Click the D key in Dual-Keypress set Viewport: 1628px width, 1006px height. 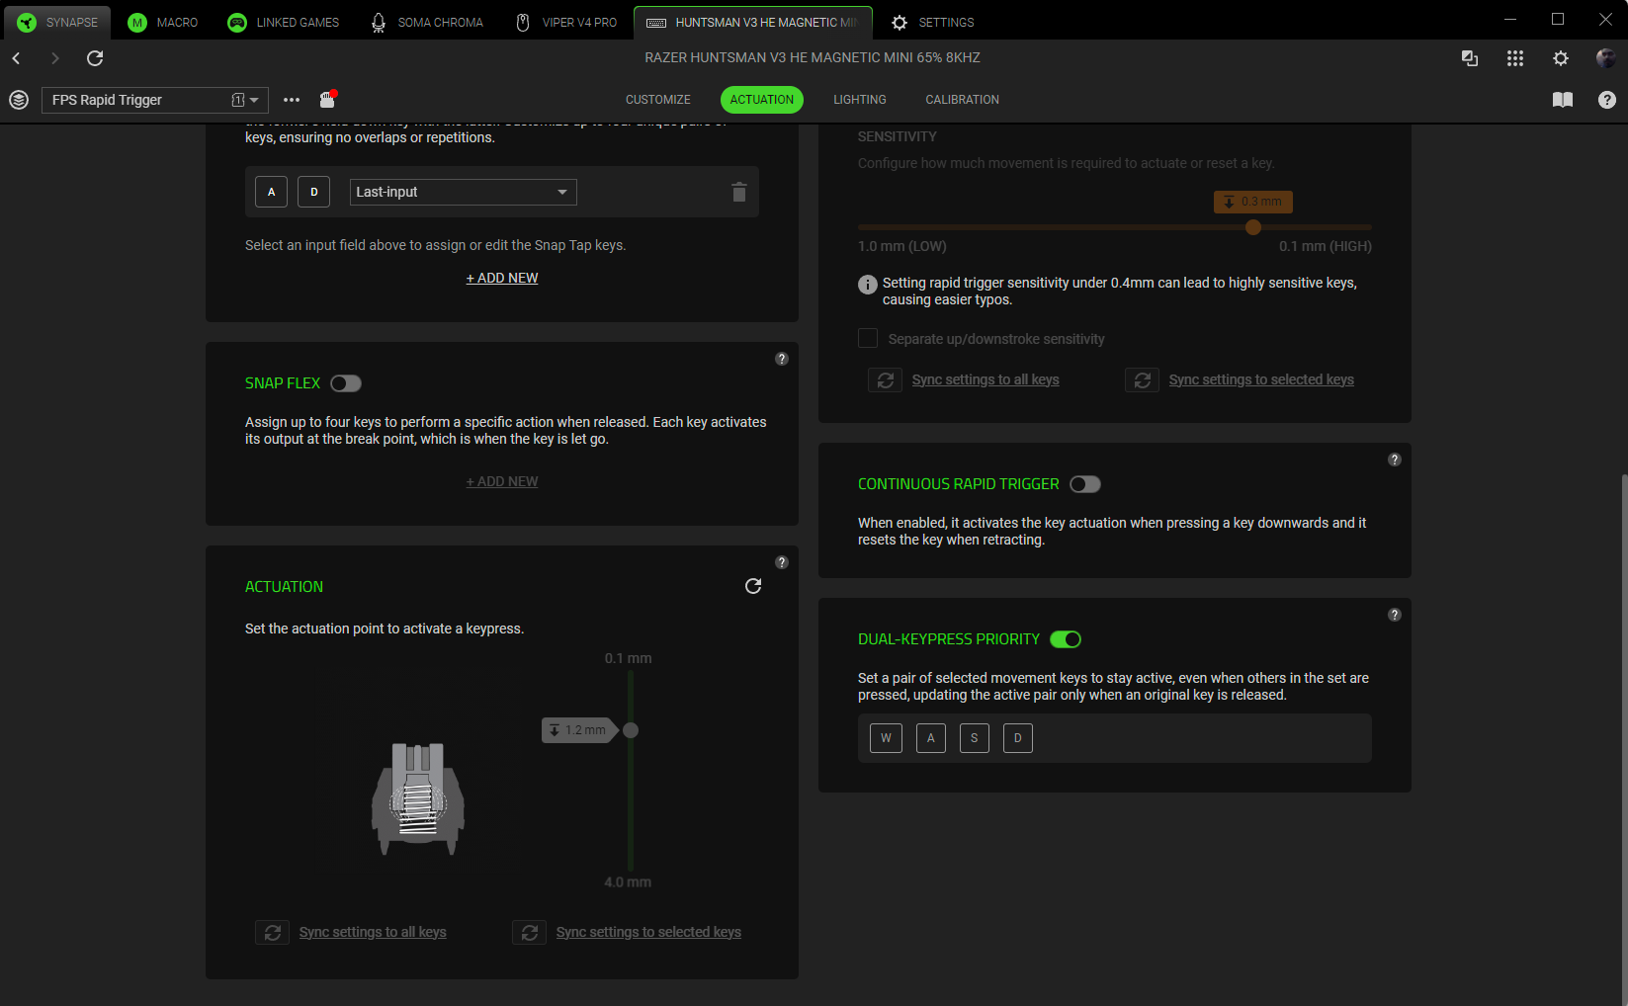tap(1018, 738)
